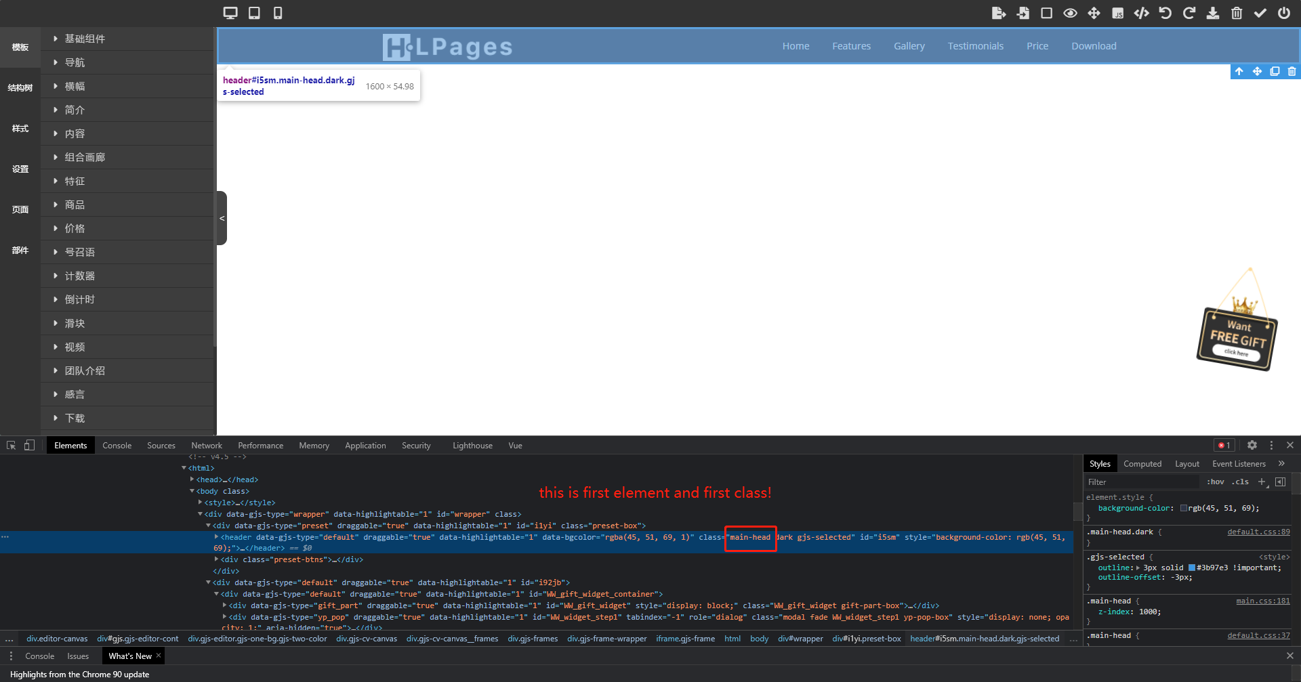Viewport: 1301px width, 682px height.
Task: Toggle .cls class editor in Styles
Action: 1241,482
